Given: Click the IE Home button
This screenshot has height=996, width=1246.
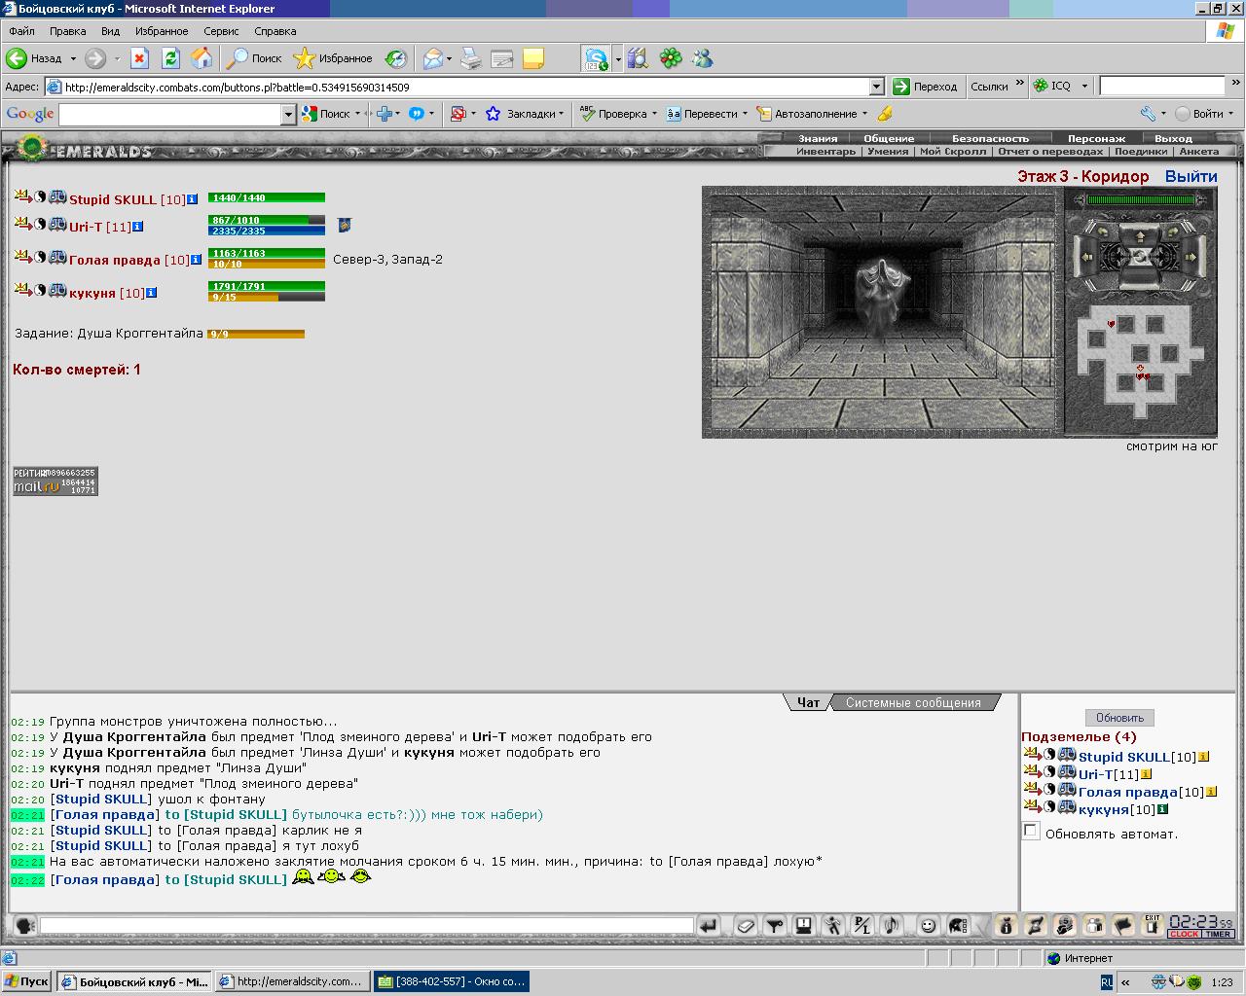Looking at the screenshot, I should (x=202, y=58).
